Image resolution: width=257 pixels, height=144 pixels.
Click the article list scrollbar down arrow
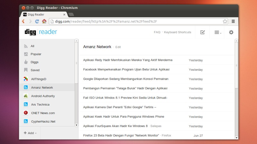coord(236,138)
